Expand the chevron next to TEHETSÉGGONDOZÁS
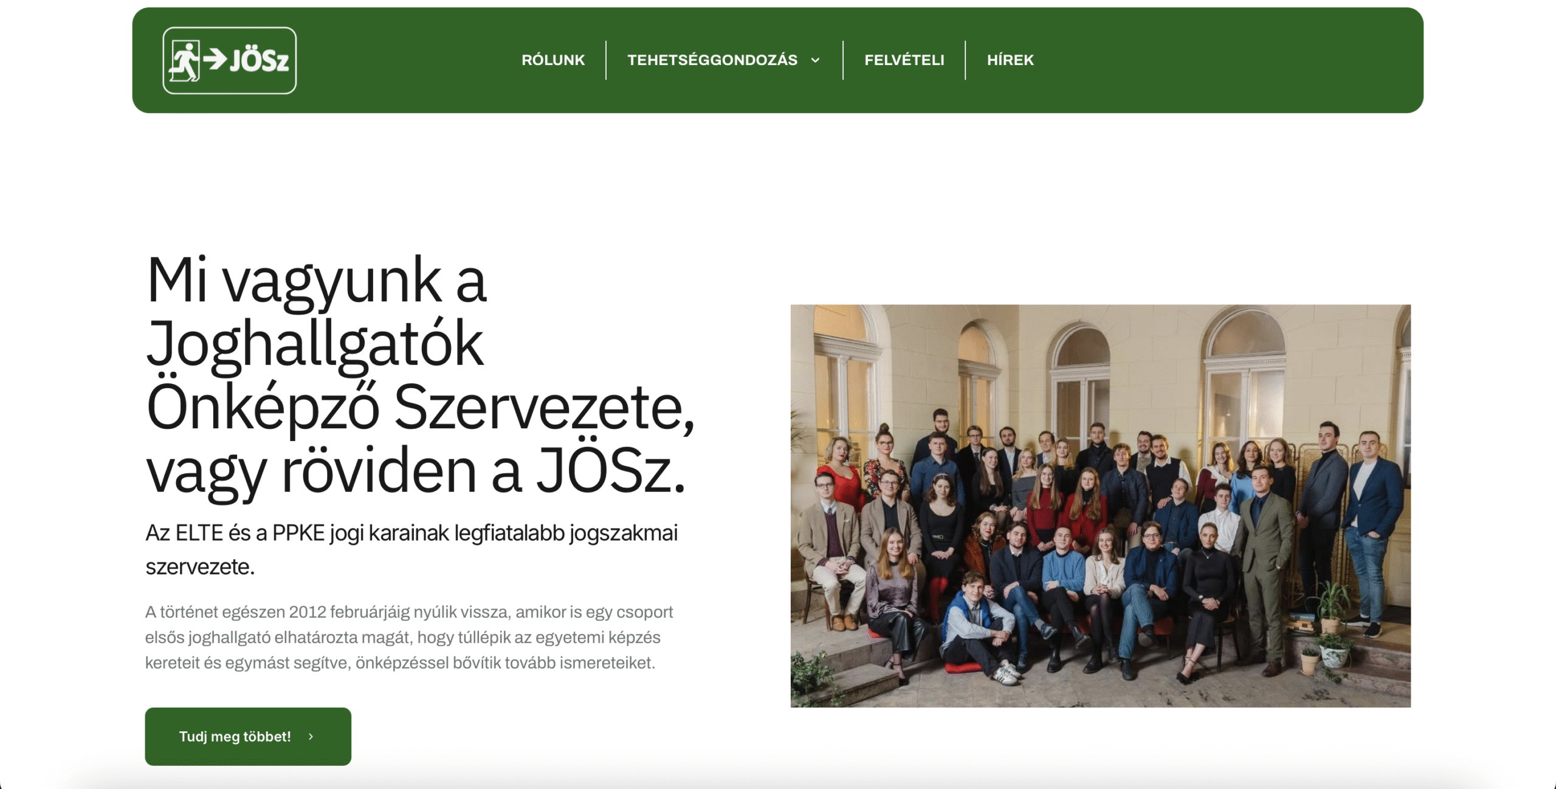The height and width of the screenshot is (789, 1556). pyautogui.click(x=816, y=60)
